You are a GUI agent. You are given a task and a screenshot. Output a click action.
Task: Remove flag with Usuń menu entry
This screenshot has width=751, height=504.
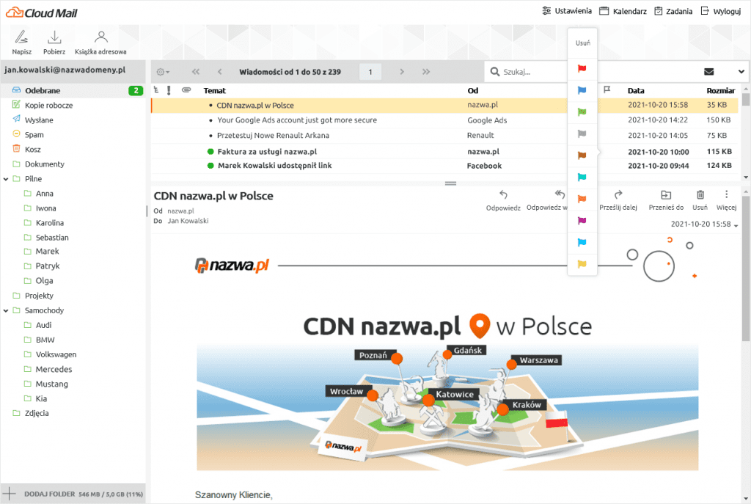(x=582, y=43)
